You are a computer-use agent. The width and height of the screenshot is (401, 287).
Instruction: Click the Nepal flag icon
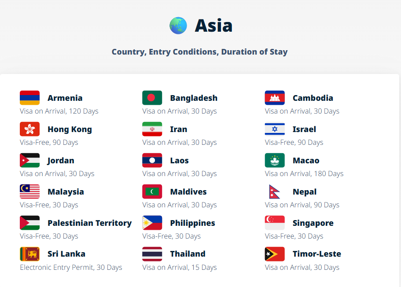click(x=274, y=191)
